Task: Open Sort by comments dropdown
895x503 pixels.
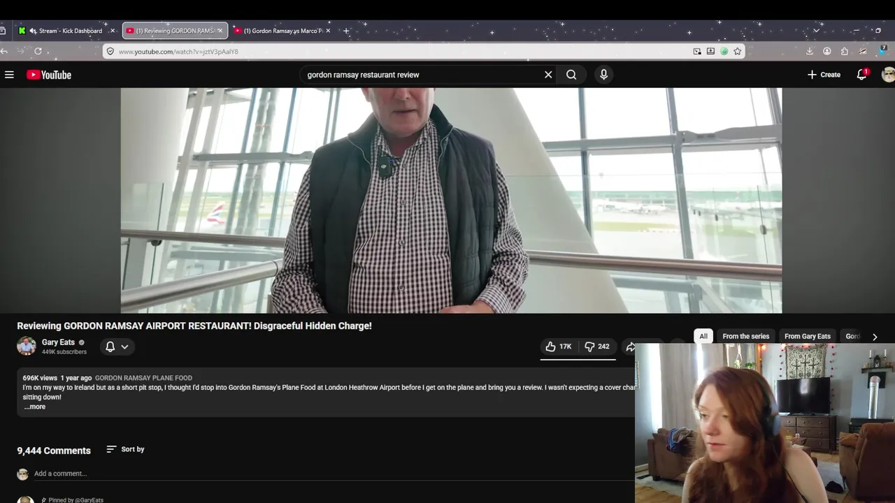Action: tap(125, 449)
